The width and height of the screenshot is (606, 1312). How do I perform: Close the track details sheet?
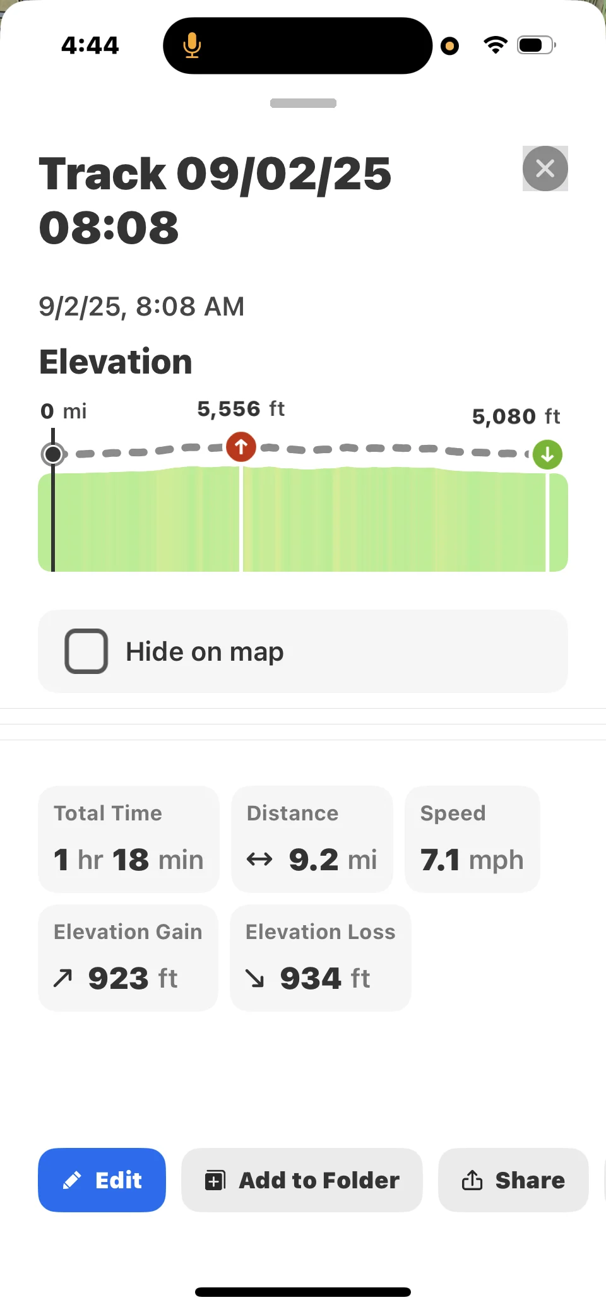pos(545,168)
